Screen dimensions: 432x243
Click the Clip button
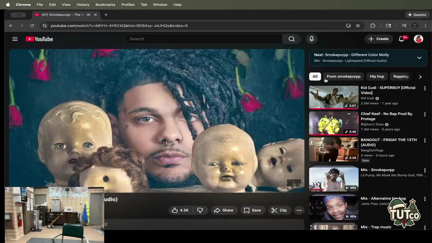[279, 210]
